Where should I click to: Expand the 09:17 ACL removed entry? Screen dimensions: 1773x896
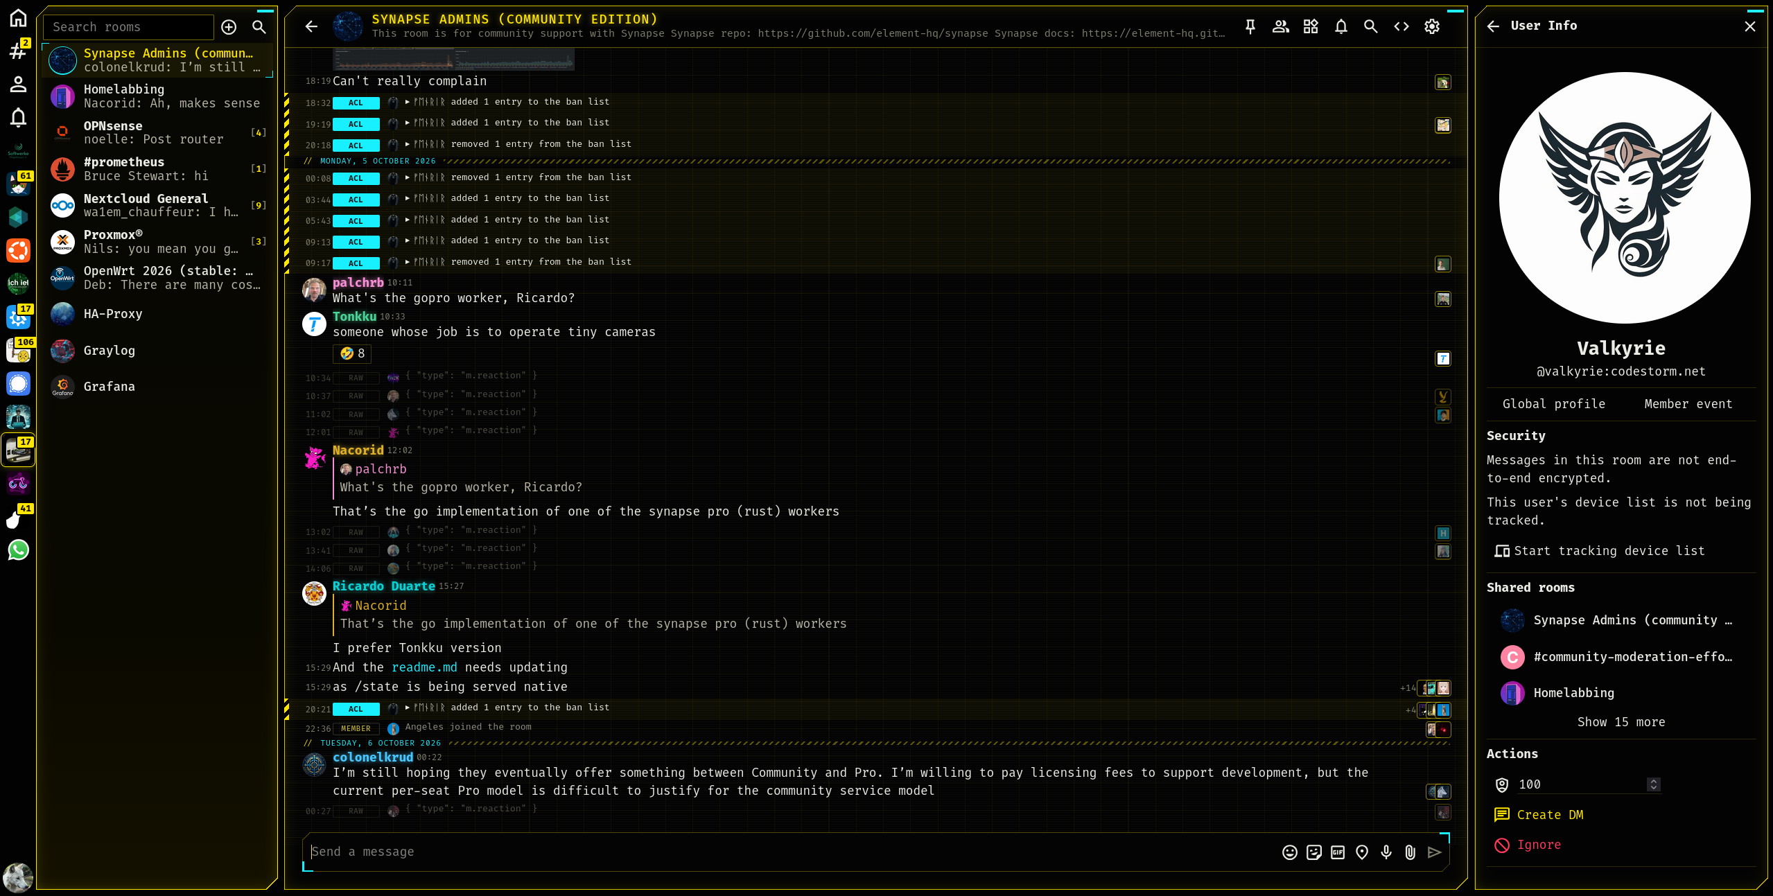[408, 262]
